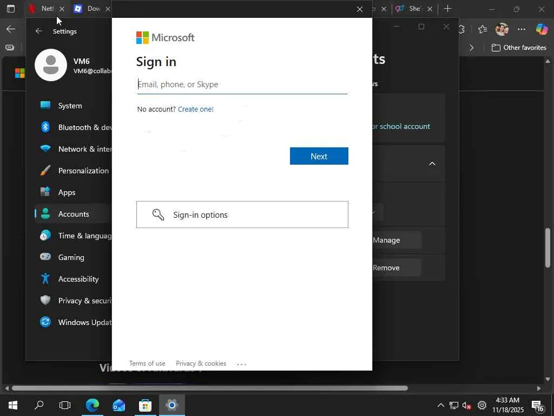Click the VM6 profile avatar

pyautogui.click(x=51, y=65)
